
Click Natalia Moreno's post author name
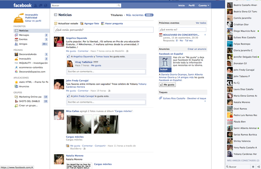(75, 156)
